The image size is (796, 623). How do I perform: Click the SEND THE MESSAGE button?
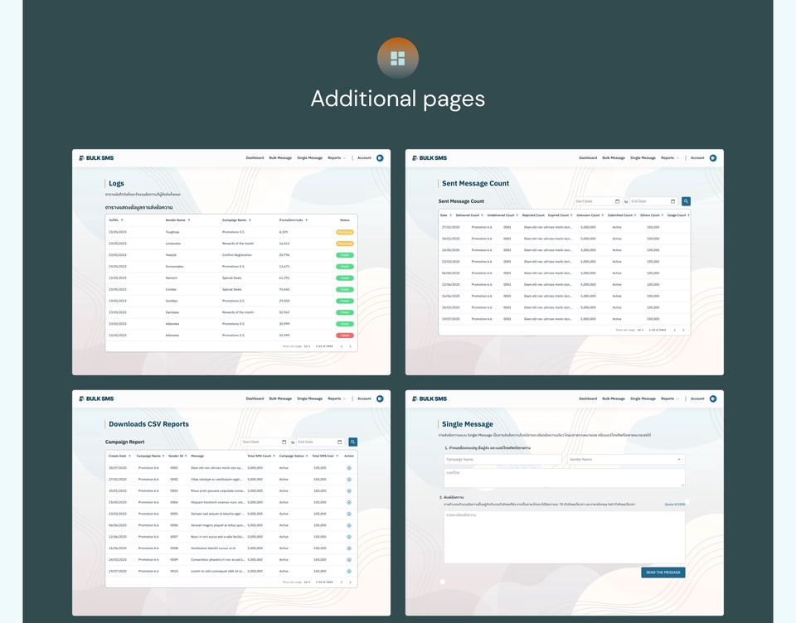(663, 572)
